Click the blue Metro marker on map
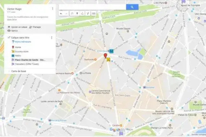The height and width of the screenshot is (137, 206). [x=111, y=51]
